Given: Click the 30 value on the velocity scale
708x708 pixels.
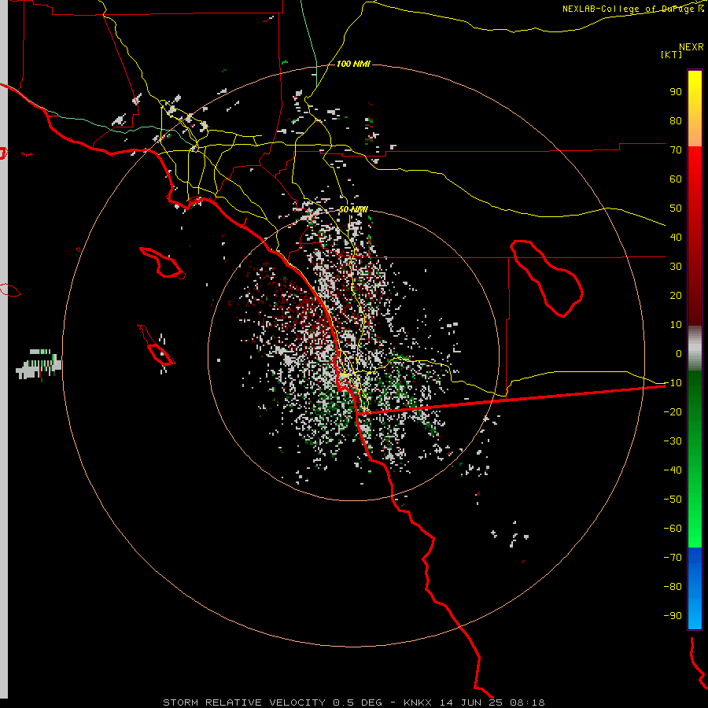Looking at the screenshot, I should [676, 267].
